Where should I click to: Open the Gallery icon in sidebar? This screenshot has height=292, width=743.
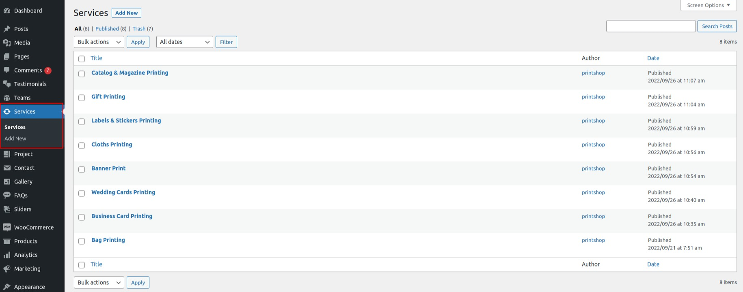coord(7,181)
